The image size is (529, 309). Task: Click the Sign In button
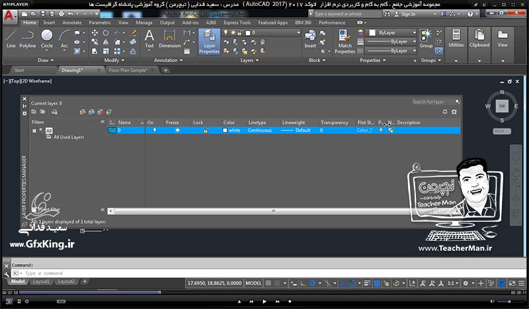click(405, 14)
